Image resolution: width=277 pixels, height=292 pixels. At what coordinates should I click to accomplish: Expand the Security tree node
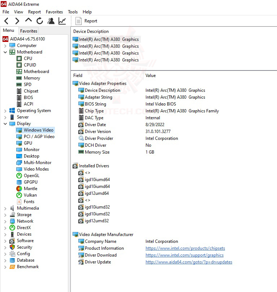[x=5, y=248]
